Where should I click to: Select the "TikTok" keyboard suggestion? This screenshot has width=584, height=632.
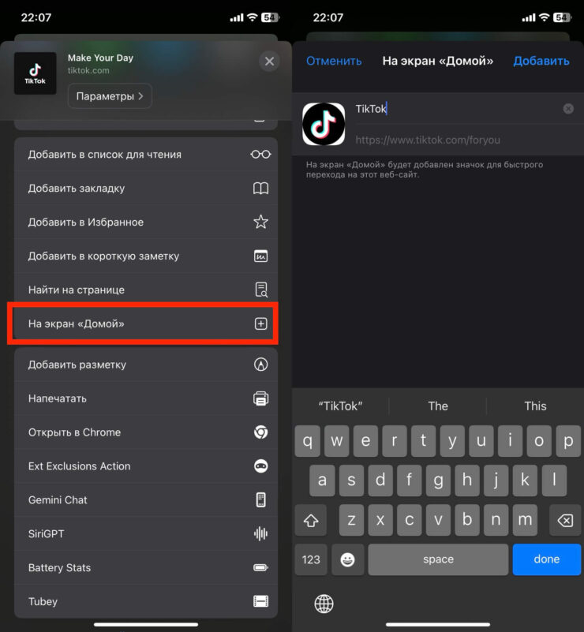(340, 406)
